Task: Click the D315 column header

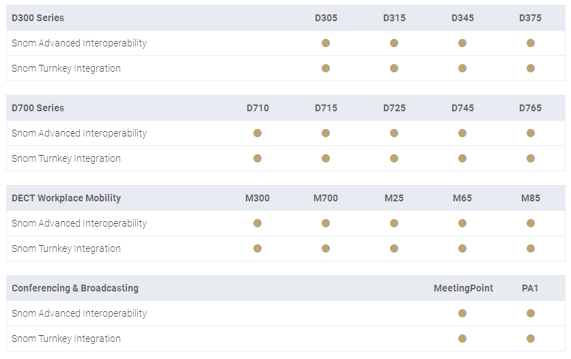Action: point(394,18)
